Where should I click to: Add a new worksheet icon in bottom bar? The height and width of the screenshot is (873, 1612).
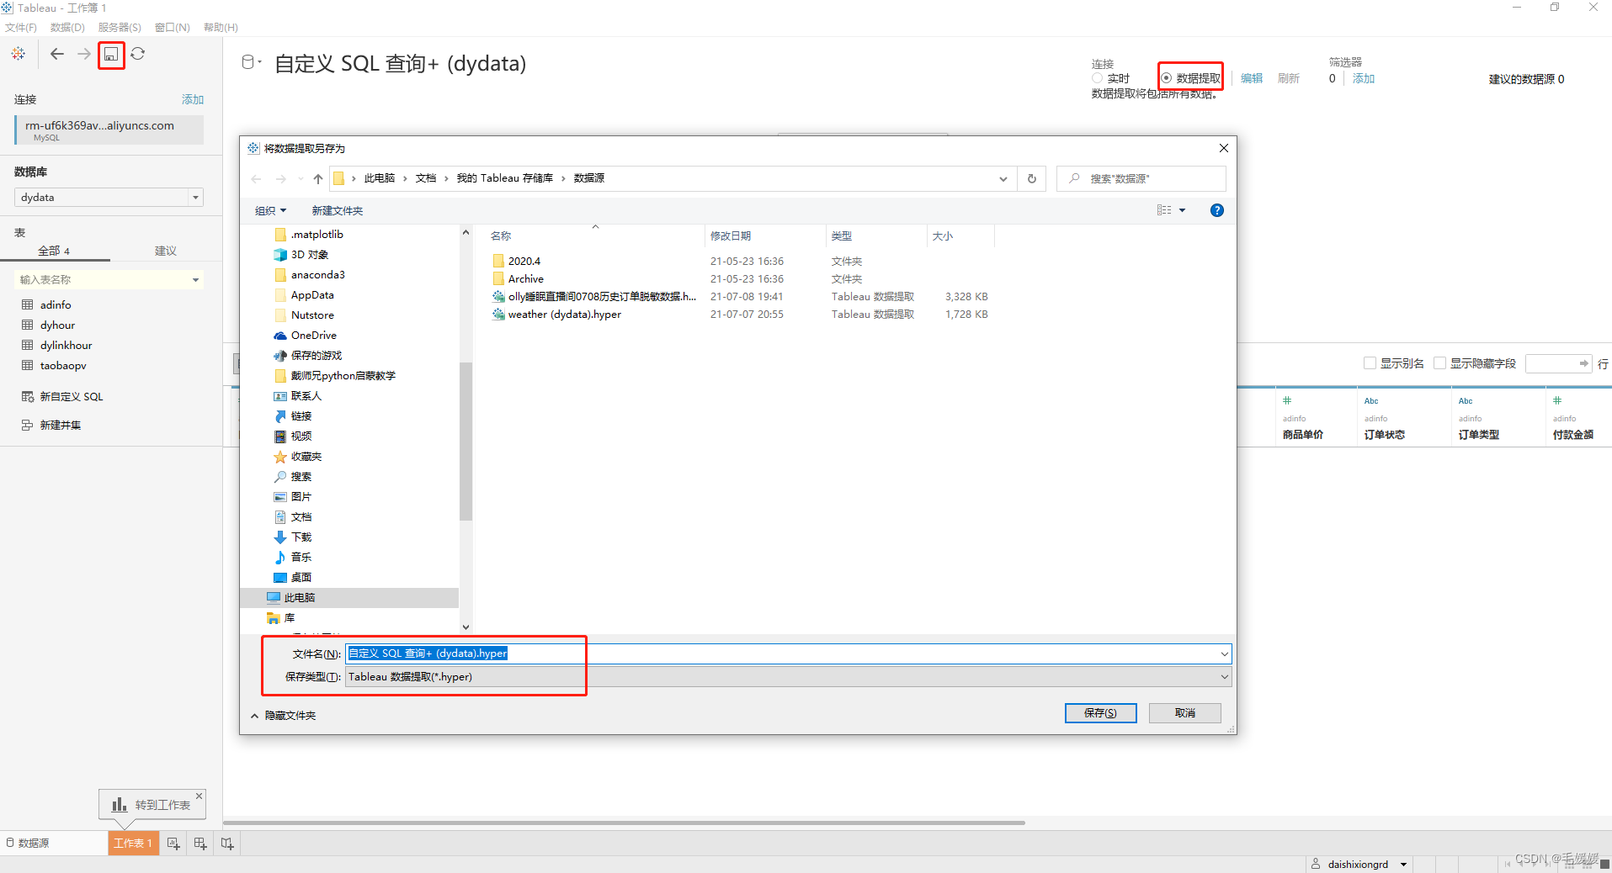[x=173, y=843]
